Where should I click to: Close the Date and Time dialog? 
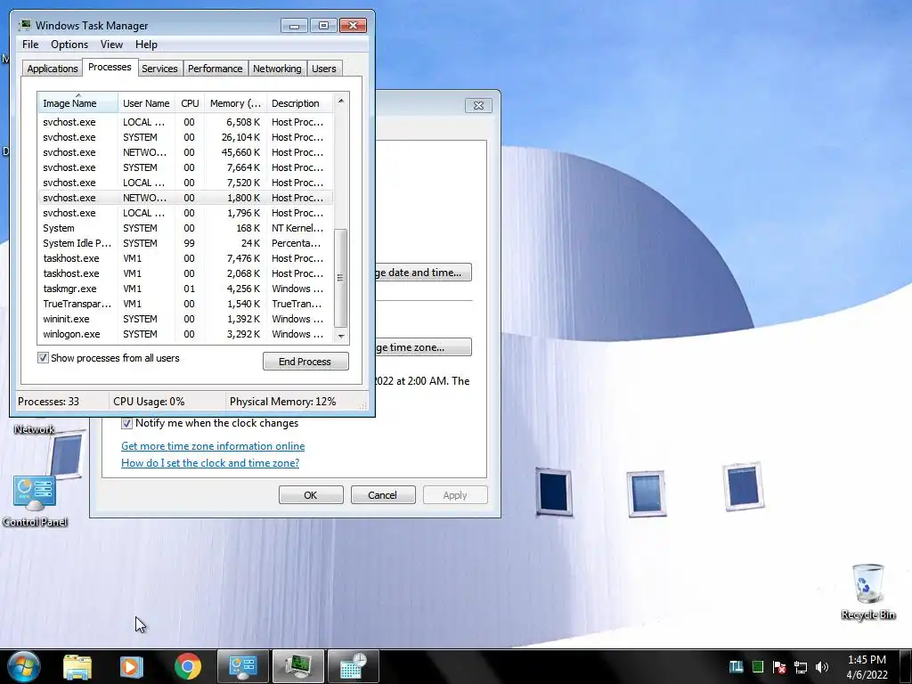point(478,105)
